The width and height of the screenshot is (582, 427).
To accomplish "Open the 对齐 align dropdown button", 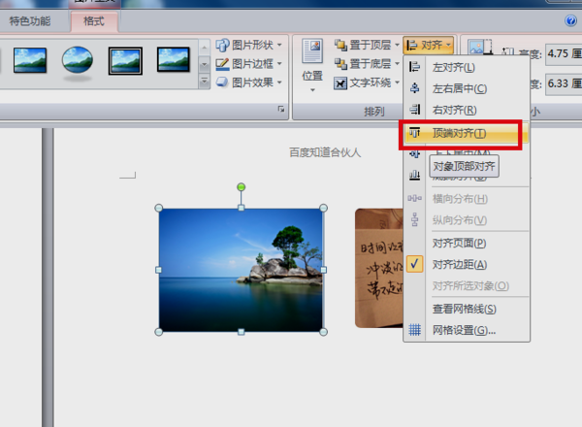I will (x=429, y=46).
